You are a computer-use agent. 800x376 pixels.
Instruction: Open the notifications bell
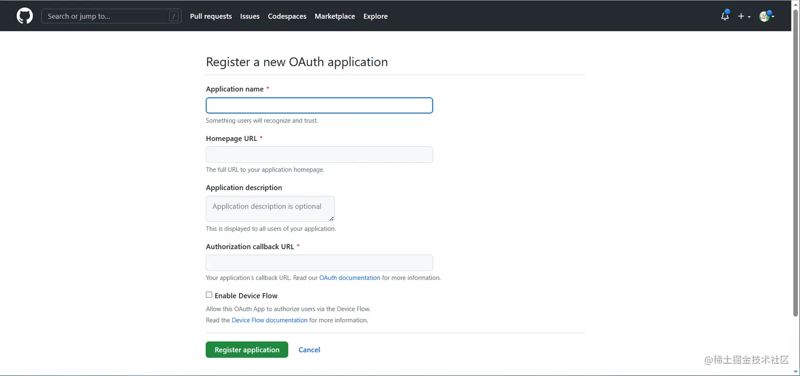point(725,16)
